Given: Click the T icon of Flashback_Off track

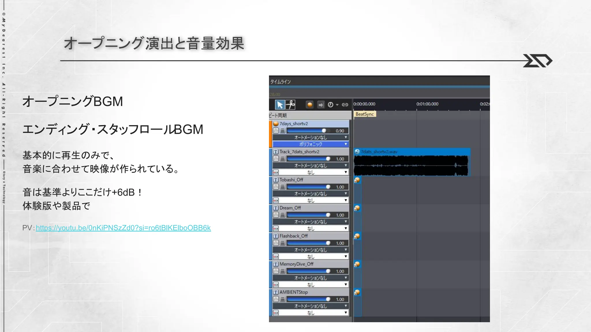Looking at the screenshot, I should (276, 236).
